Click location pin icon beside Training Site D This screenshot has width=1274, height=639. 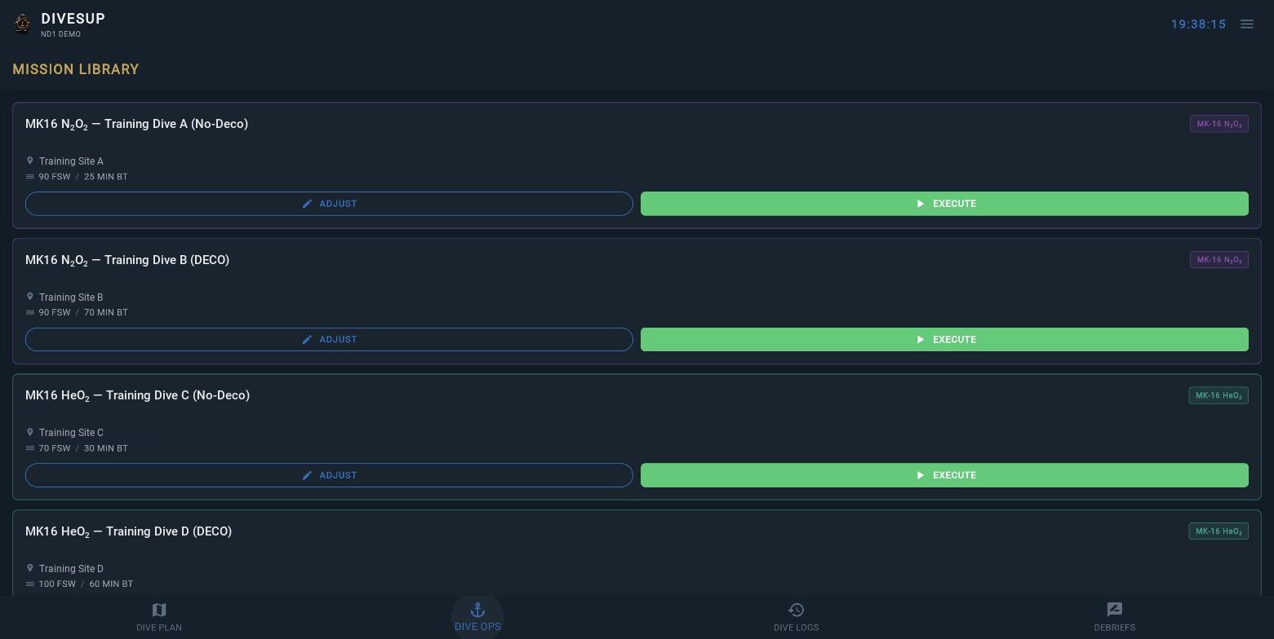(x=30, y=568)
